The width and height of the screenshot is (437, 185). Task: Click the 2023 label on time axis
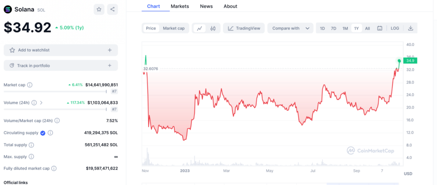pyautogui.click(x=185, y=170)
